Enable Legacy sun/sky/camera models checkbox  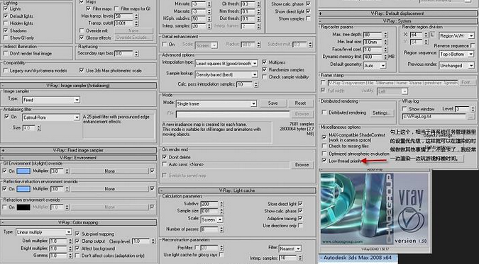tap(6, 70)
